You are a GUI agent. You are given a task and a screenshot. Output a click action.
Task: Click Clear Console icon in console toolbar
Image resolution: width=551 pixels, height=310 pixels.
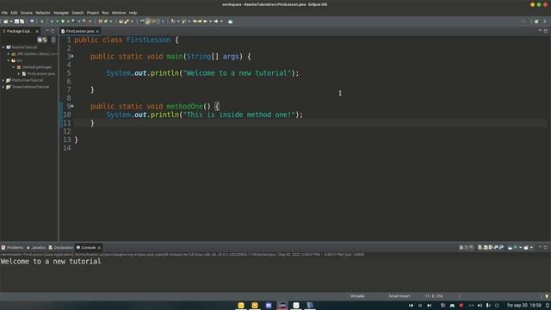[480, 247]
